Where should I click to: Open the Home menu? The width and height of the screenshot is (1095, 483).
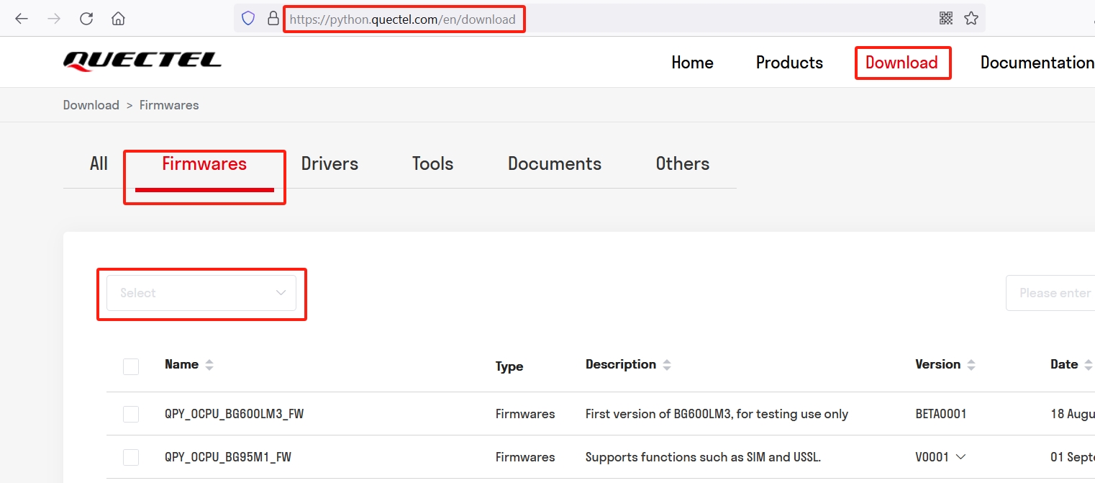692,63
